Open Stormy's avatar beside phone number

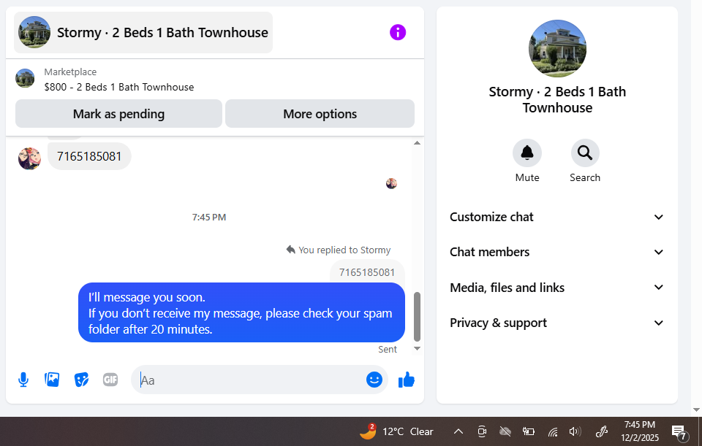click(29, 158)
